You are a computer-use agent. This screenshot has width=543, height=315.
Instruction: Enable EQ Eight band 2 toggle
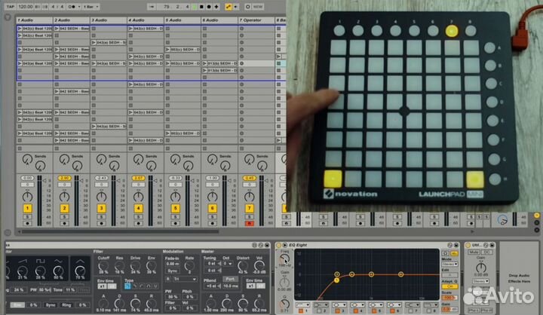coord(319,310)
